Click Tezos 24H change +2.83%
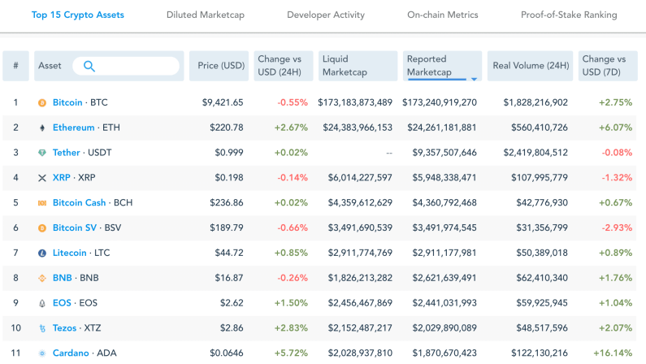 [x=291, y=328]
